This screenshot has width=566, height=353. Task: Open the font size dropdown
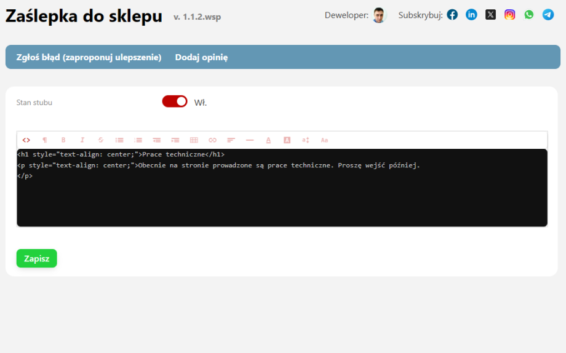point(305,140)
